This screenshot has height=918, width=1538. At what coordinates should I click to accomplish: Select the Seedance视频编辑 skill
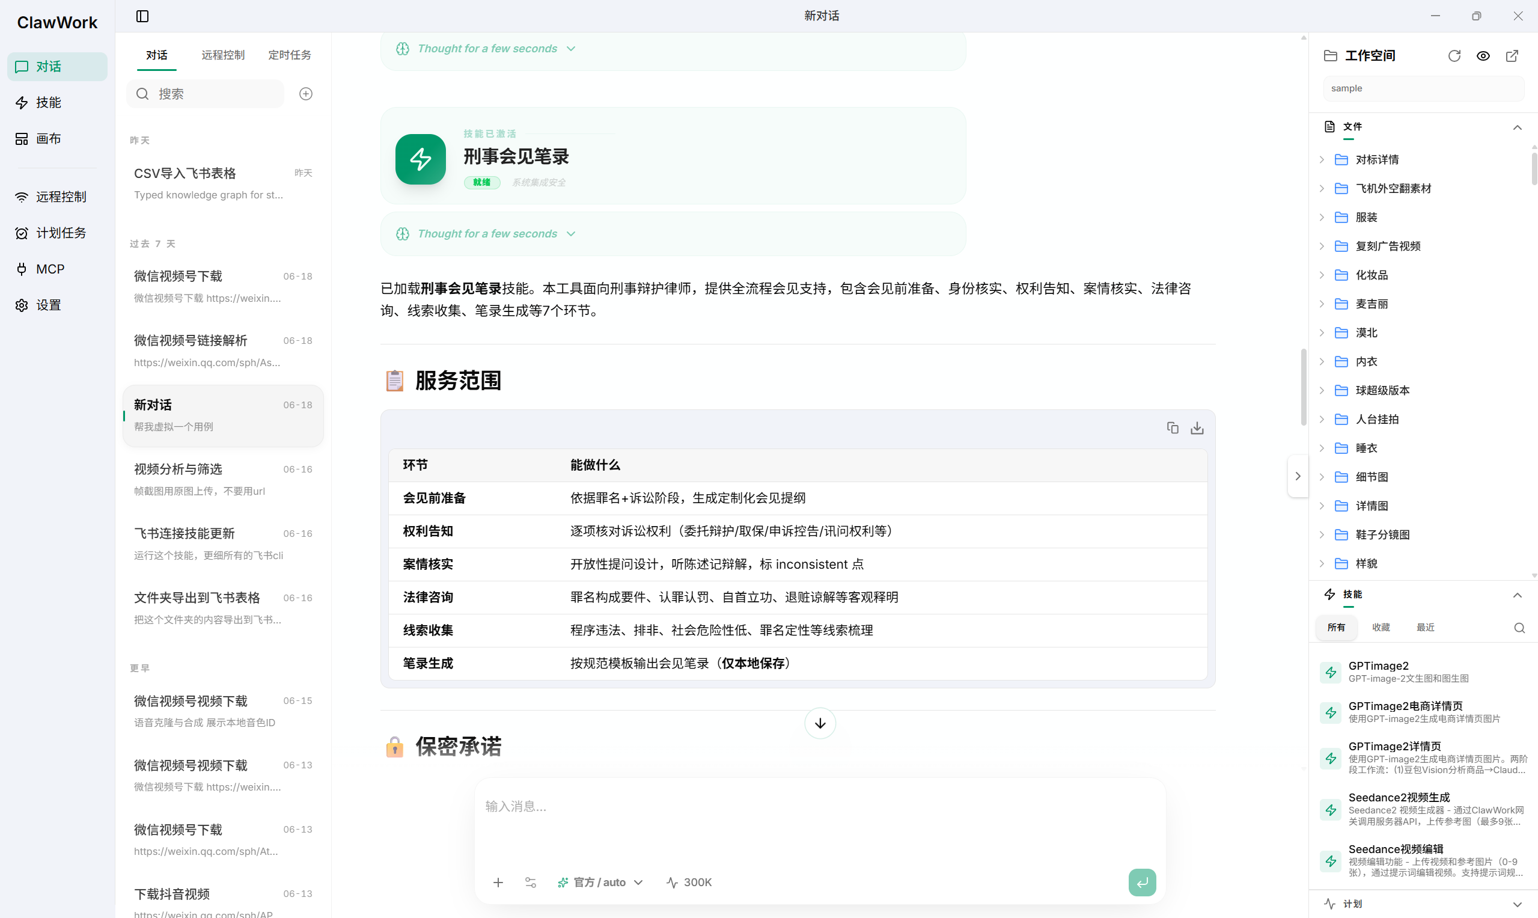pyautogui.click(x=1424, y=861)
